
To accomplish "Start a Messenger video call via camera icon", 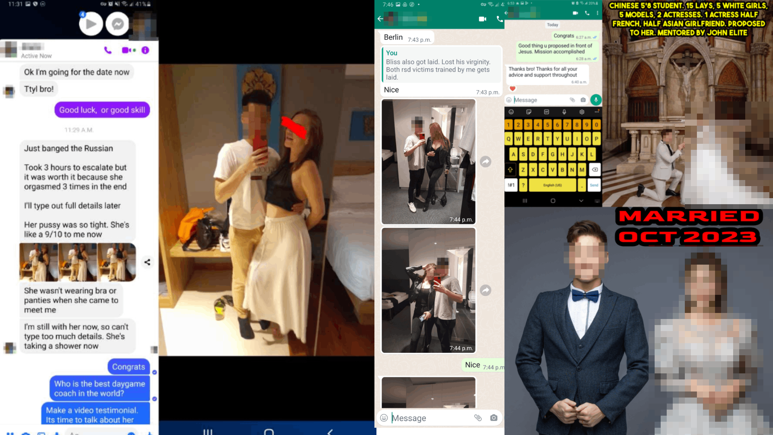I will 126,50.
